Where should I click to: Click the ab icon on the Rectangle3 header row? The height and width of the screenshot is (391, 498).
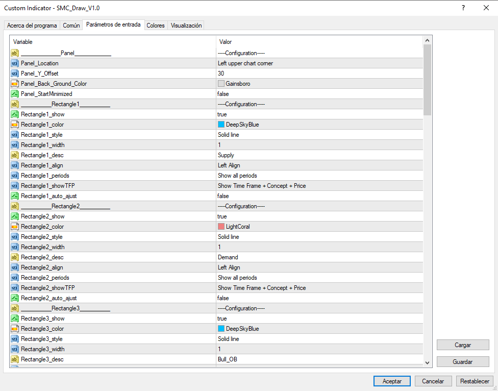tap(14, 308)
